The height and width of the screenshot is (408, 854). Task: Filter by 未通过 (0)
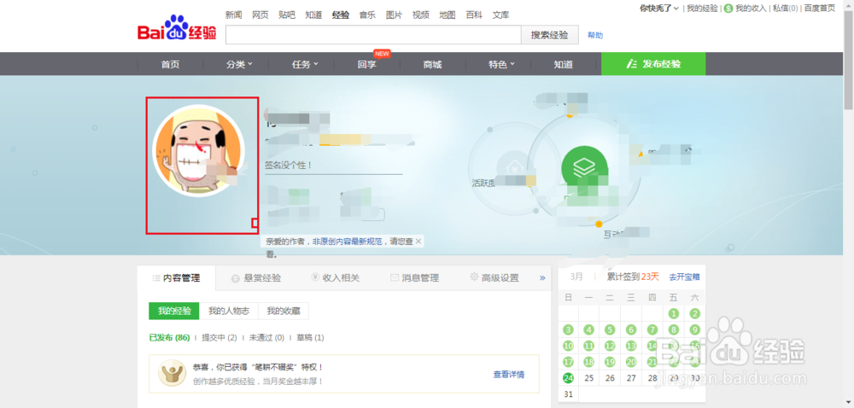point(266,338)
